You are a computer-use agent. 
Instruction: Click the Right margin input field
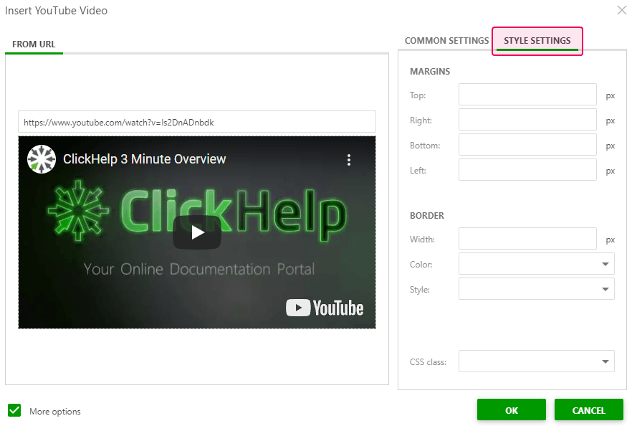tap(527, 119)
